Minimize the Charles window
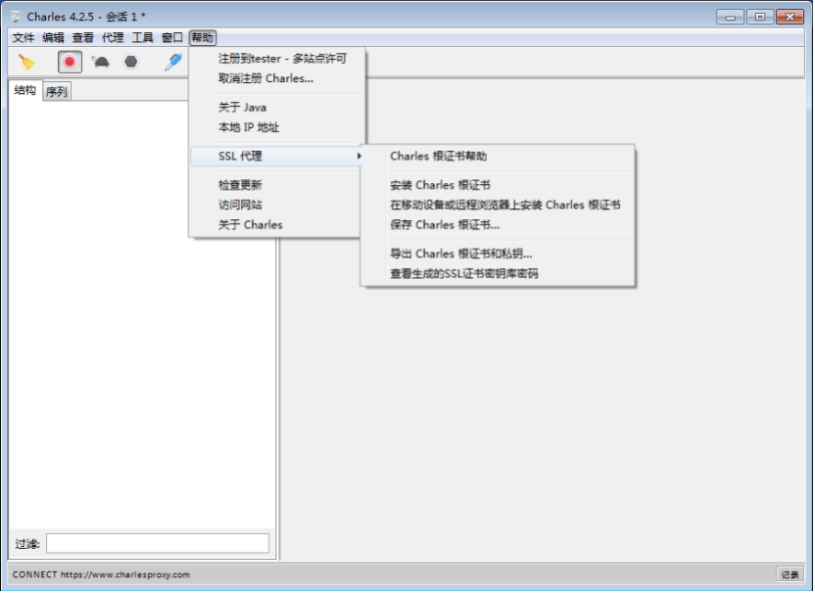Screen dimensions: 815x593 (730, 18)
